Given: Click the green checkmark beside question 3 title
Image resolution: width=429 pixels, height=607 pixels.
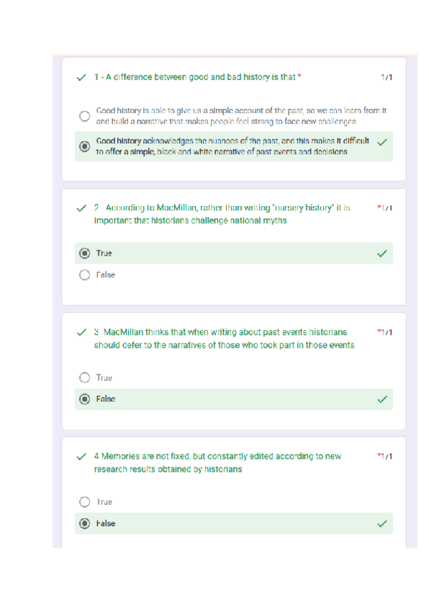Looking at the screenshot, I should [x=82, y=333].
